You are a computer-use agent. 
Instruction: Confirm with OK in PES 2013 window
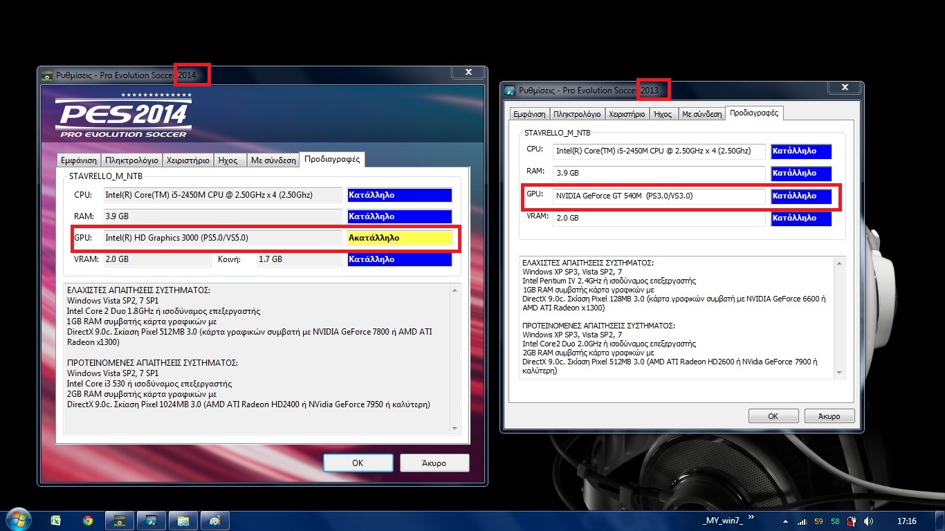[x=773, y=416]
